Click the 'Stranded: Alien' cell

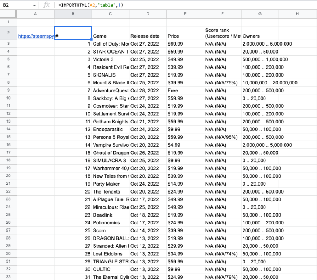tap(110, 246)
